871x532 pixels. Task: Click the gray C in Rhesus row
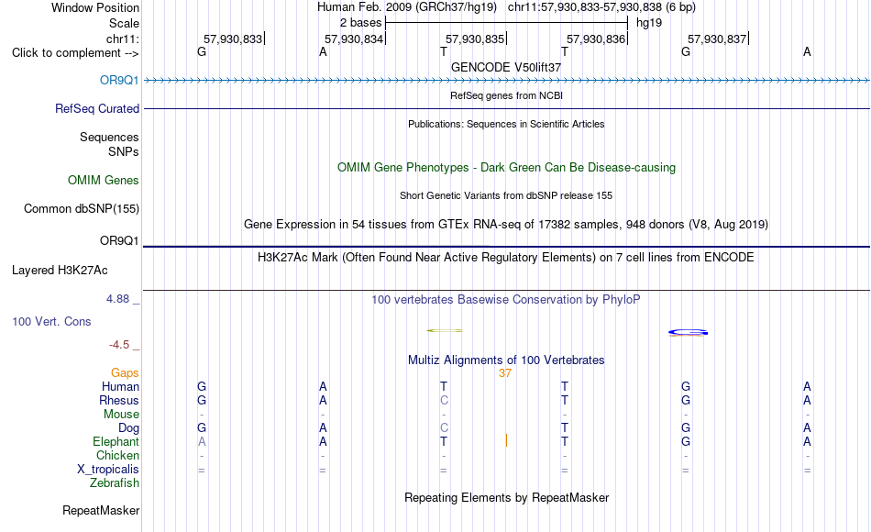(x=444, y=400)
